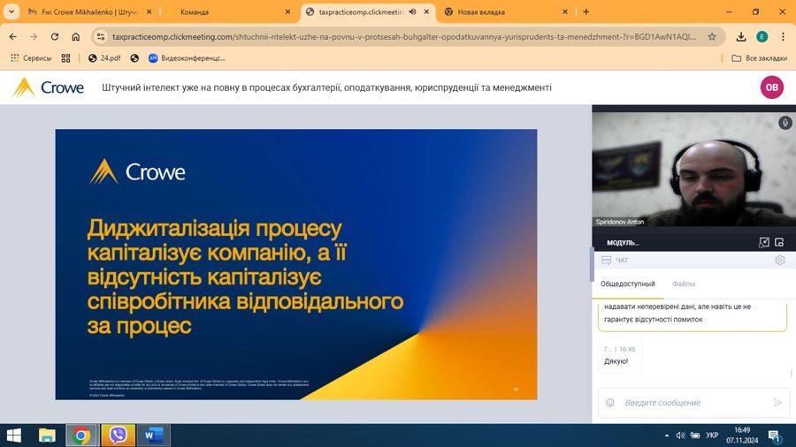
Task: Select the Общедоступный chat tab
Action: pos(628,284)
